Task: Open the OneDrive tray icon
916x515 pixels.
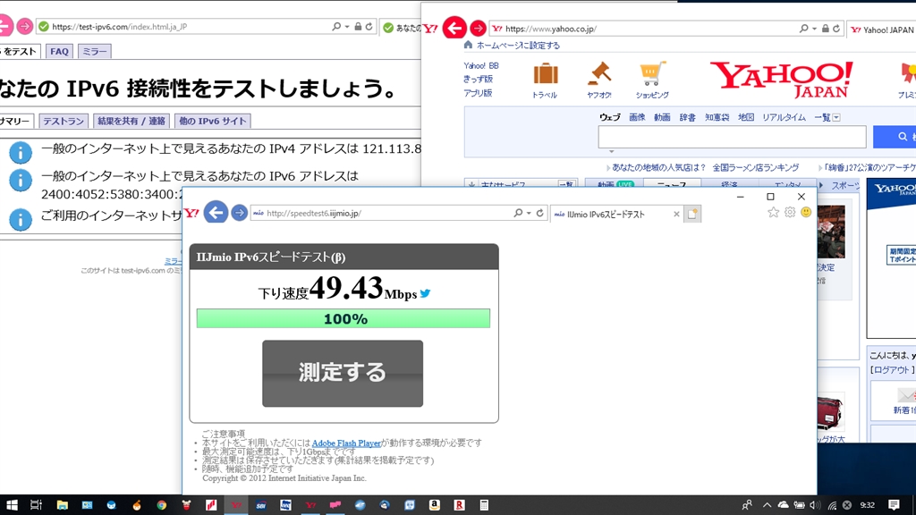Action: pyautogui.click(x=783, y=505)
